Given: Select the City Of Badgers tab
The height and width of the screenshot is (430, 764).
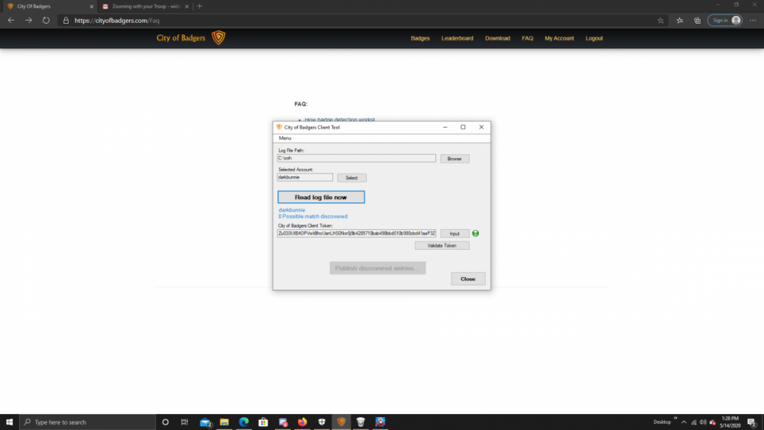Looking at the screenshot, I should click(x=47, y=6).
